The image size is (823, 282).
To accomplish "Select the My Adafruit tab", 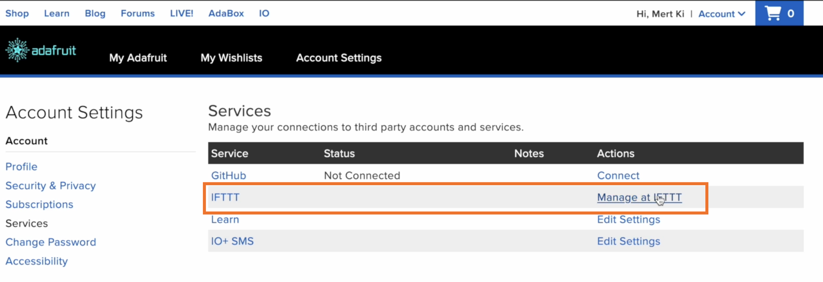I will click(x=138, y=58).
